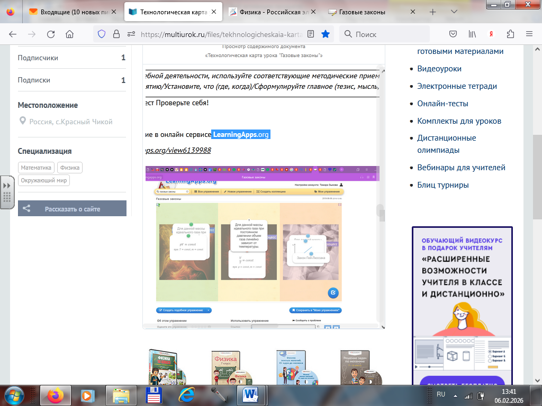
Task: Click the share icon beside Рассказать о сайте
Action: (26, 209)
